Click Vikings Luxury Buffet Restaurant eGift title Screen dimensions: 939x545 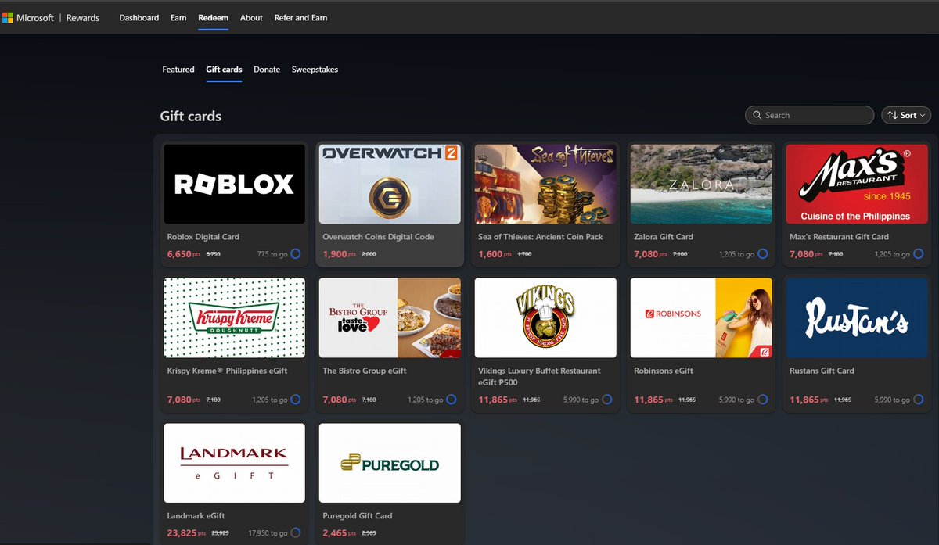539,376
